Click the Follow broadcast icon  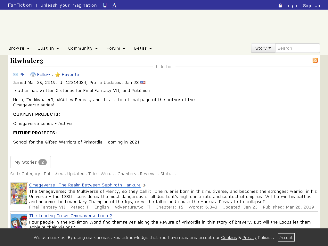tap(33, 74)
